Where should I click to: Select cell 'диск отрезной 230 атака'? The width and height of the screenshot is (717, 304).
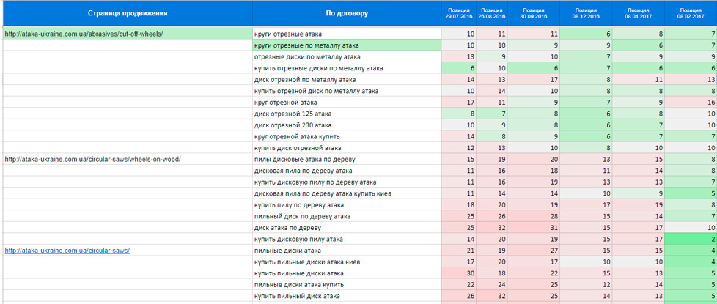(347, 125)
